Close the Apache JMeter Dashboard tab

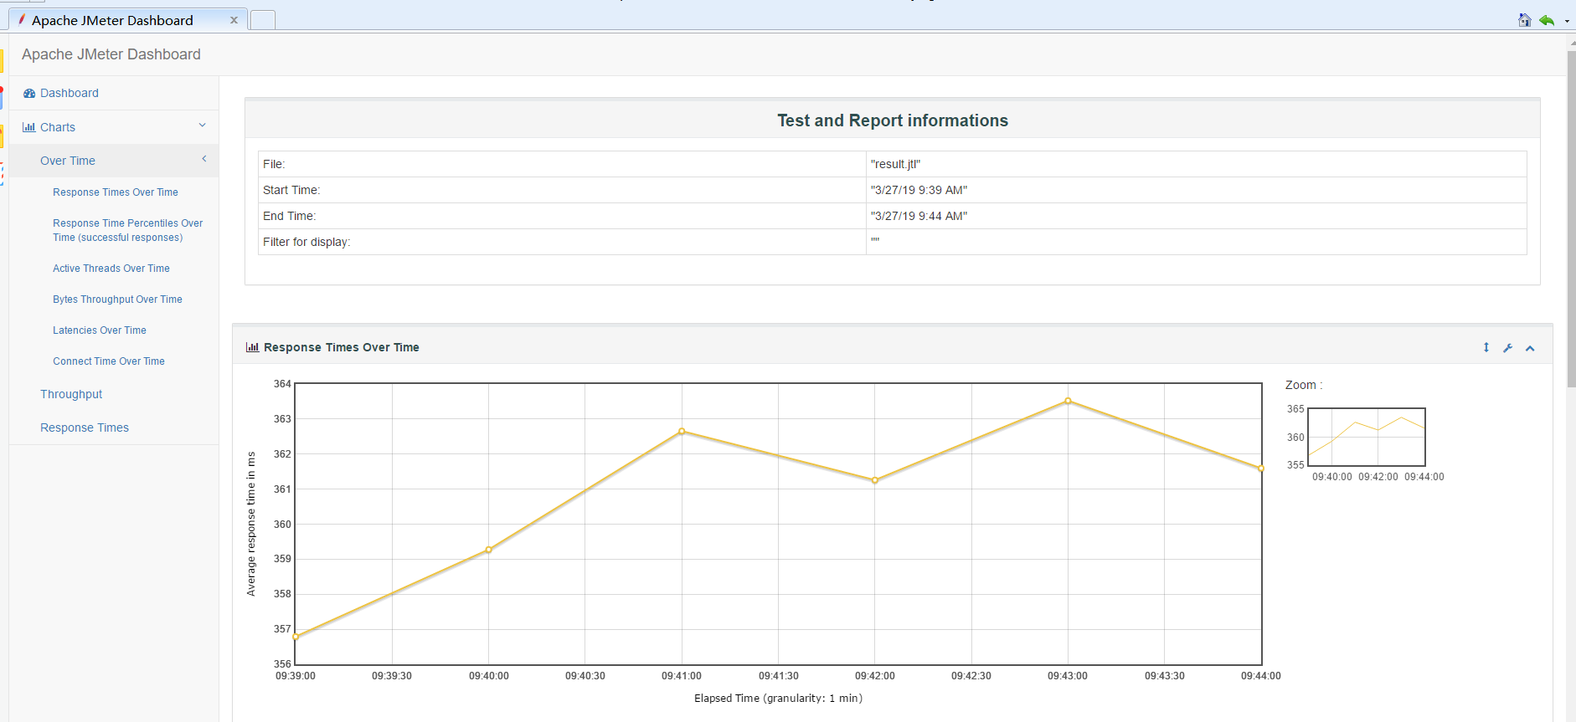(x=234, y=20)
